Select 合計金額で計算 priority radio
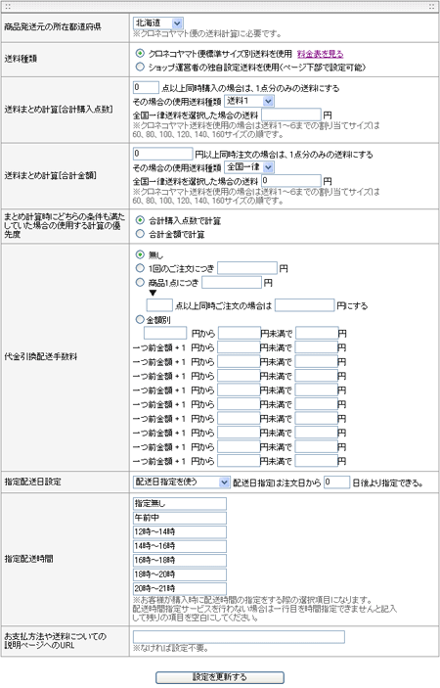The image size is (440, 688). tap(140, 234)
